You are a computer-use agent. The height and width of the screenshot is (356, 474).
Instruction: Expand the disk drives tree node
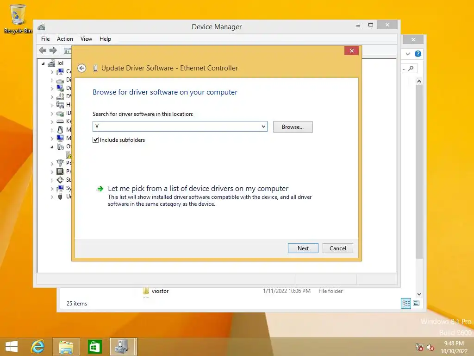coord(52,81)
